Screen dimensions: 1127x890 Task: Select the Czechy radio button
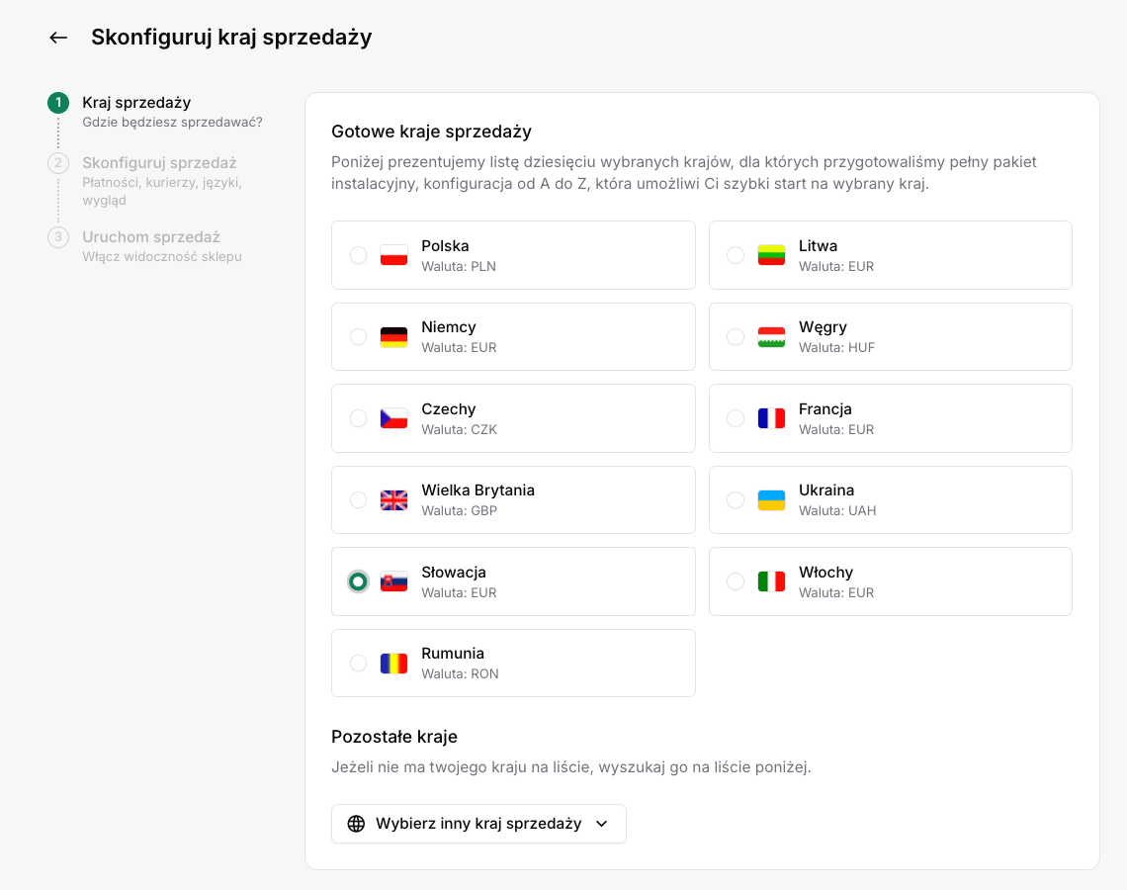coord(358,418)
